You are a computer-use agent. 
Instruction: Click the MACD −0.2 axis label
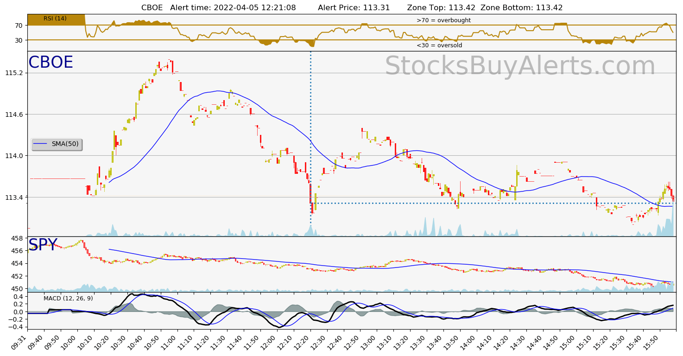click(x=16, y=319)
